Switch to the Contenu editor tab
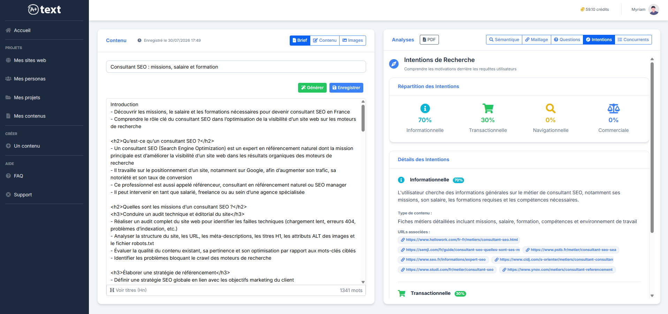Screen dimensions: 668x314 click(325, 40)
